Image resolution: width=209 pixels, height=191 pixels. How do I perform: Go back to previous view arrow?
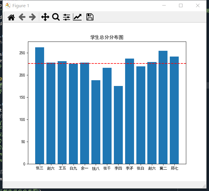pos(22,17)
